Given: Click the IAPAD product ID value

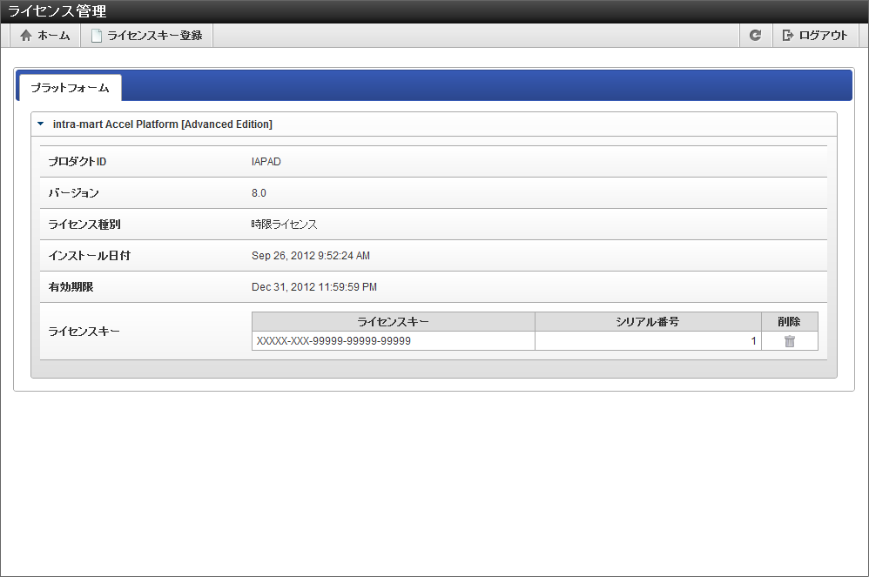Looking at the screenshot, I should tap(266, 162).
